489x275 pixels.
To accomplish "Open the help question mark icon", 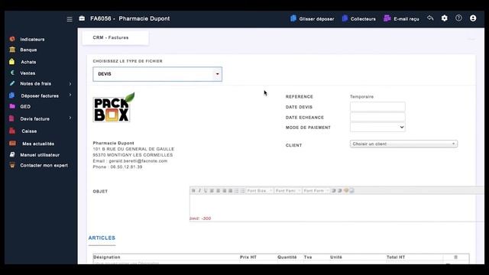I will (458, 18).
